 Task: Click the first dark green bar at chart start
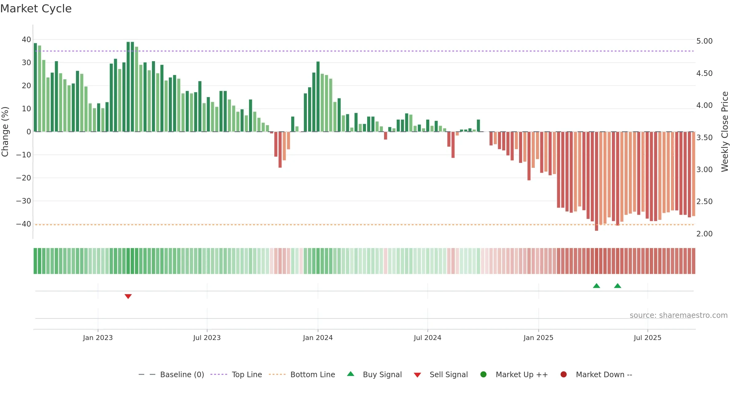coord(35,87)
